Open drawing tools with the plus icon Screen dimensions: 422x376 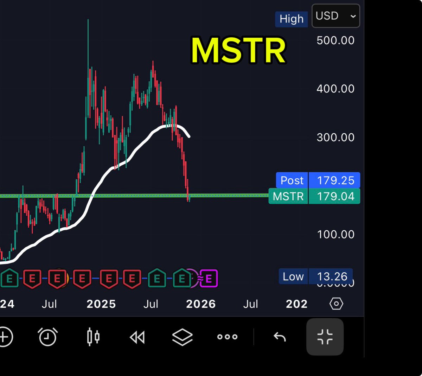click(x=5, y=337)
